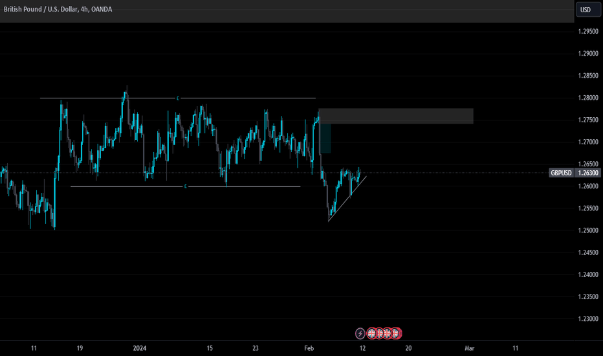Click the 1.29000 price axis label
The image size is (603, 356).
click(588, 54)
